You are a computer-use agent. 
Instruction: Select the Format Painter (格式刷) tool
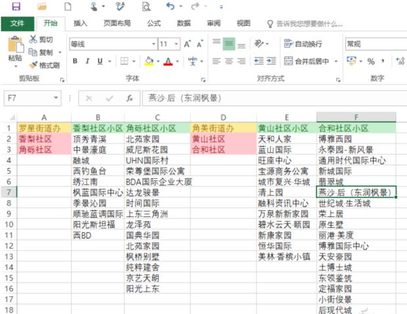(34, 65)
